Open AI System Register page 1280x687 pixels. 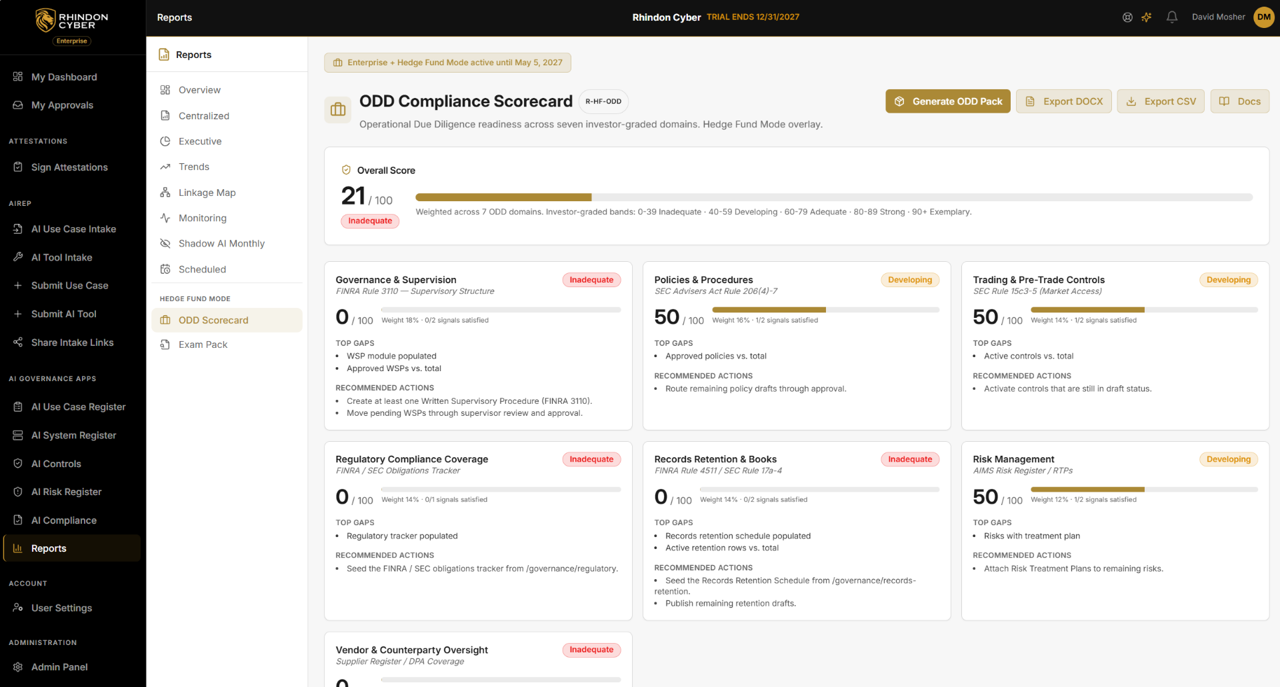72,435
